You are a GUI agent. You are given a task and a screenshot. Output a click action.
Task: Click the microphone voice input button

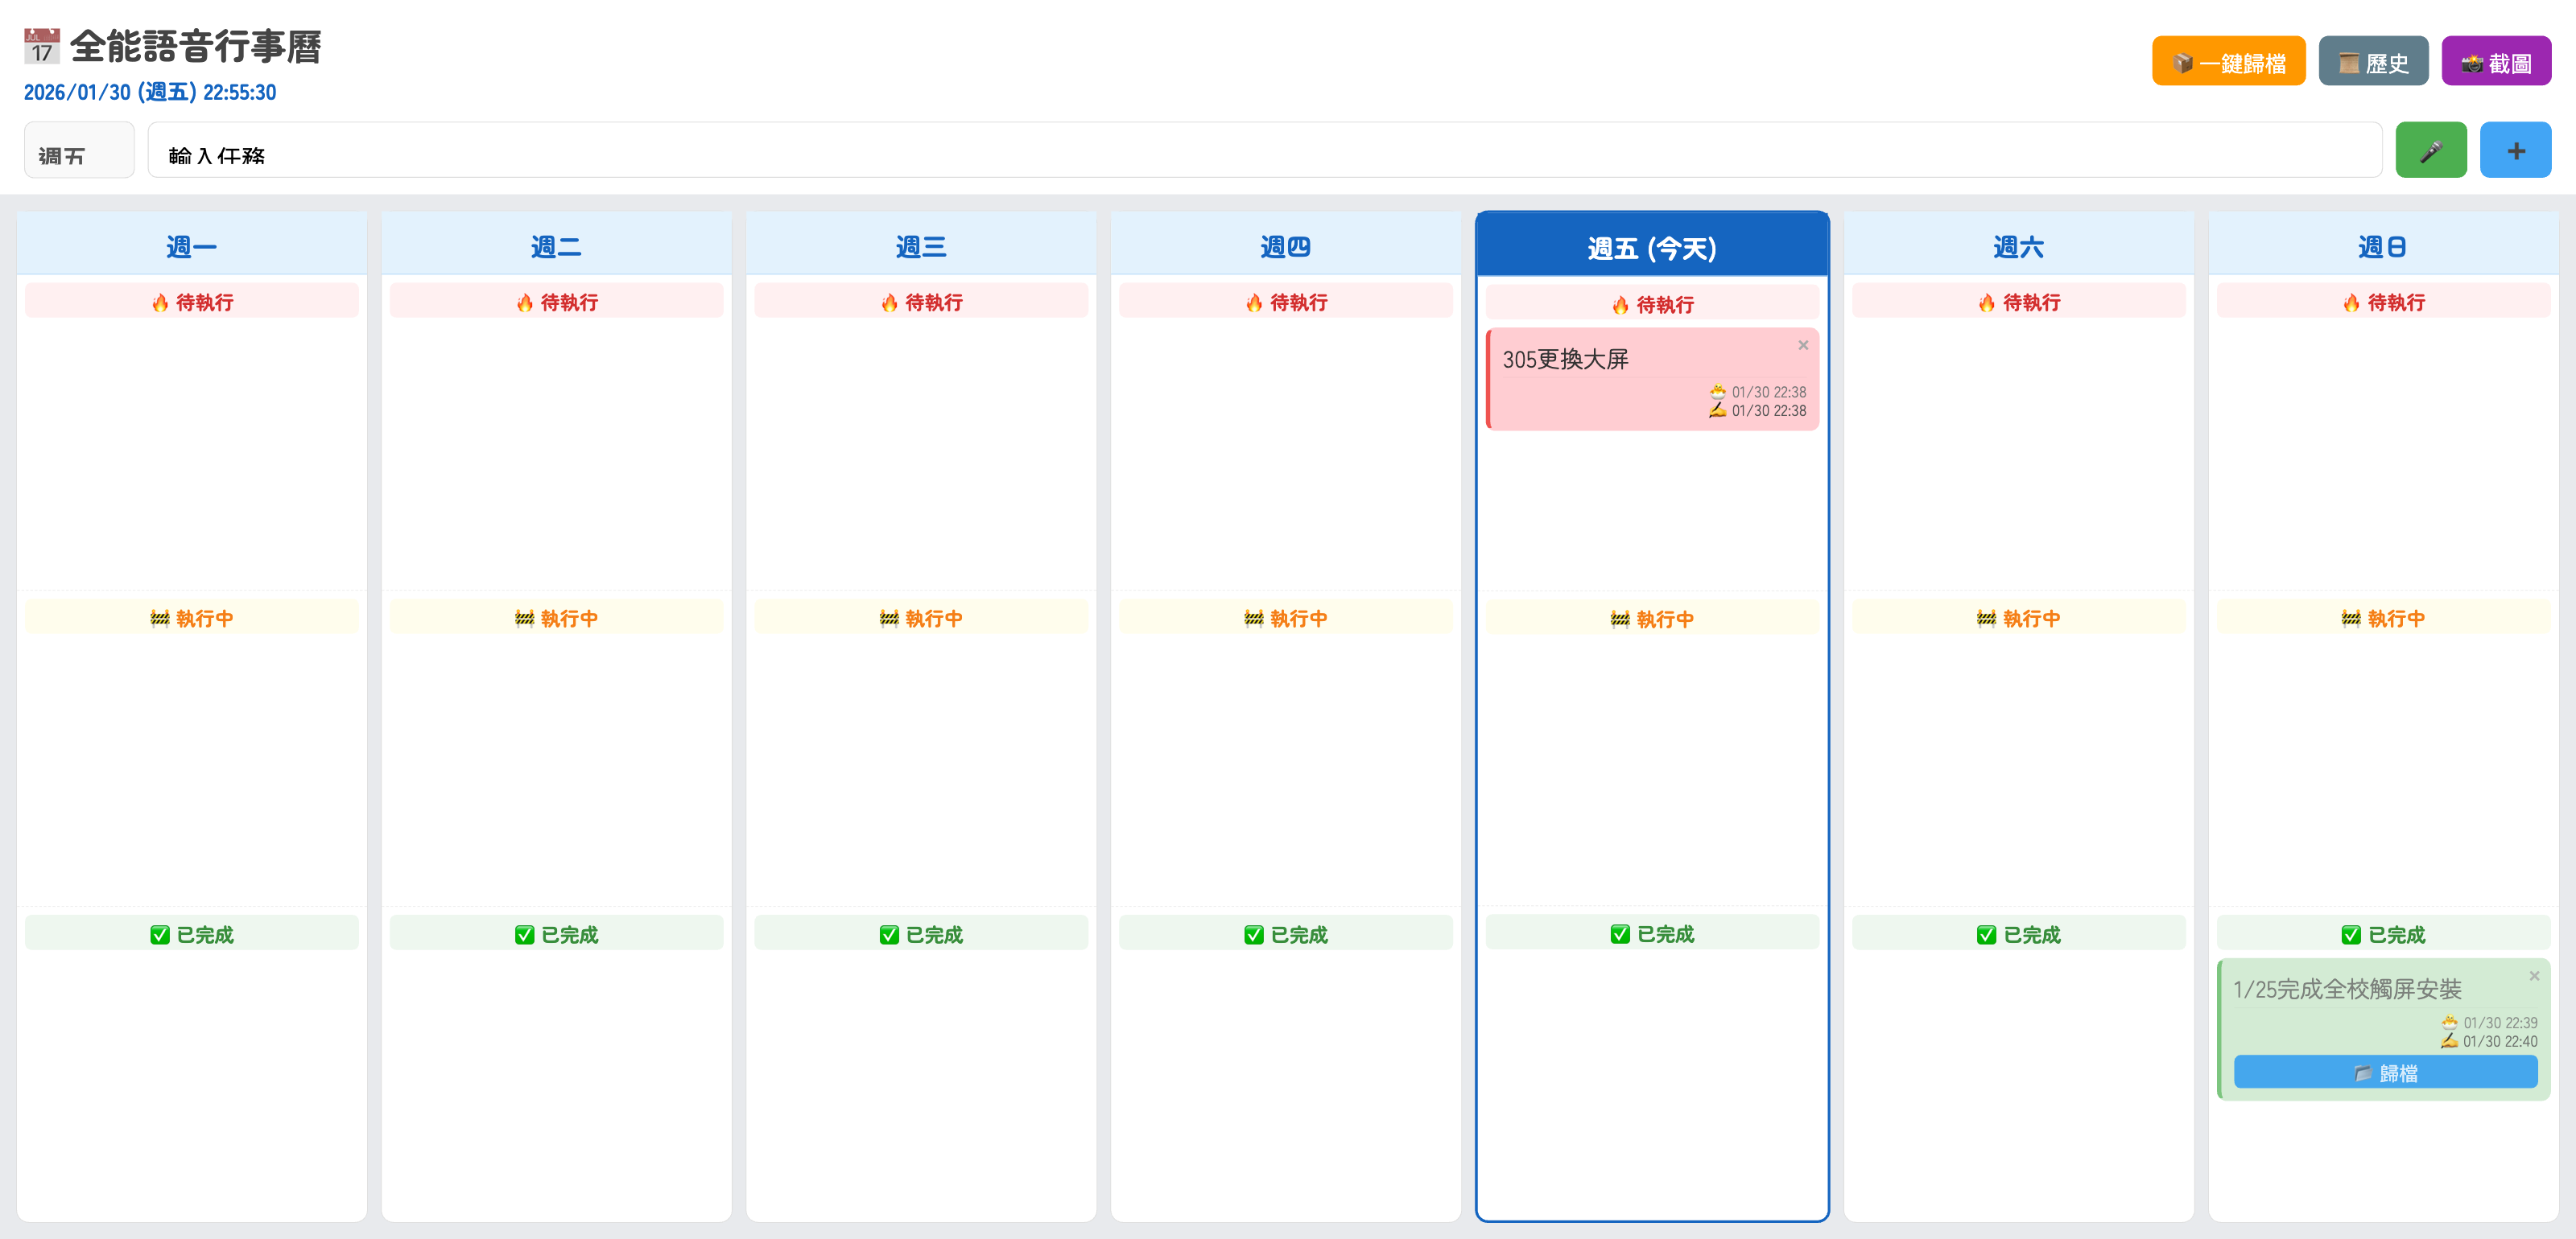[2430, 151]
